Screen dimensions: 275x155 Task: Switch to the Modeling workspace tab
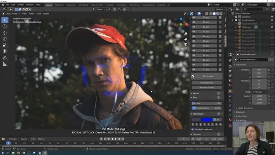point(59,5)
